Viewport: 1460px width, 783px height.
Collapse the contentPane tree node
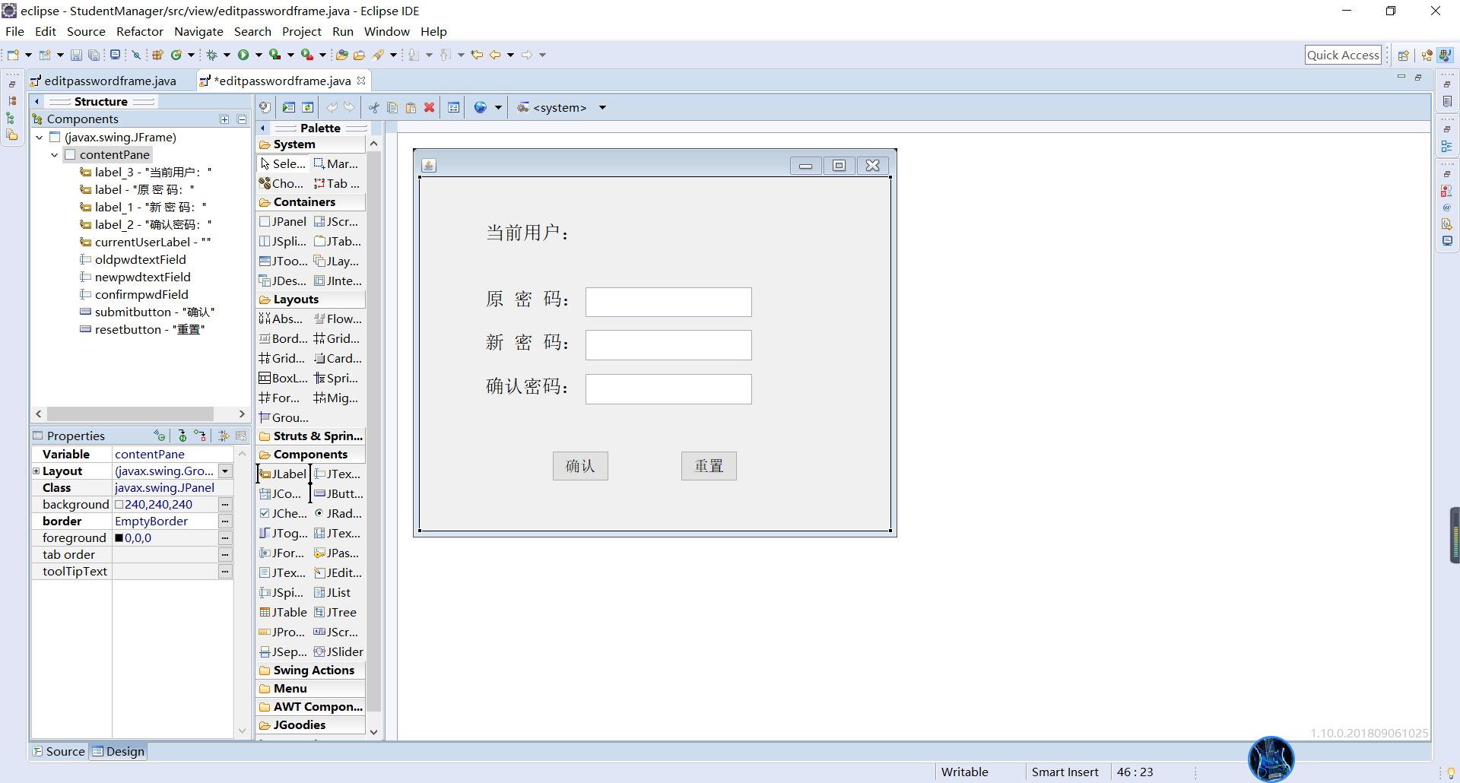pos(53,154)
